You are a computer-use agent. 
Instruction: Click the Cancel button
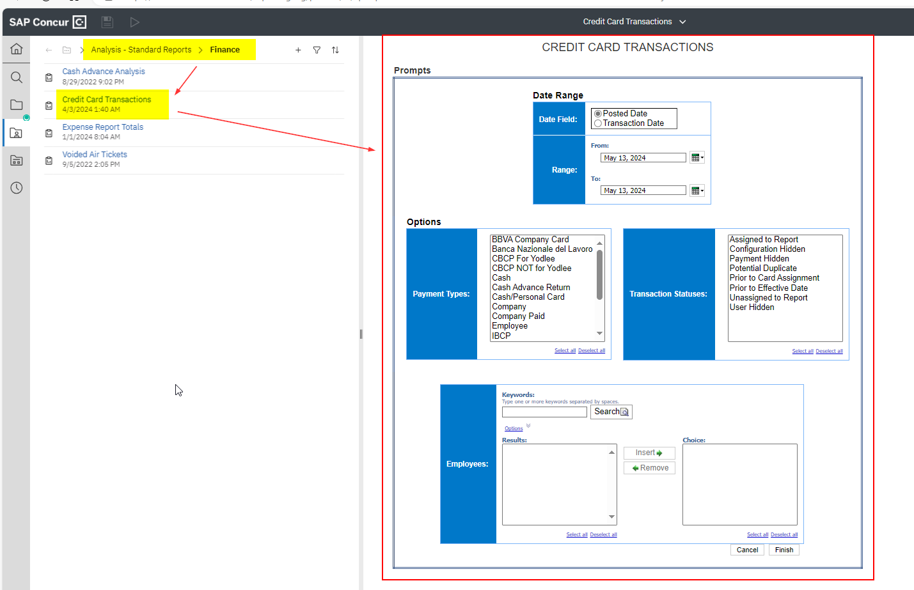click(747, 550)
